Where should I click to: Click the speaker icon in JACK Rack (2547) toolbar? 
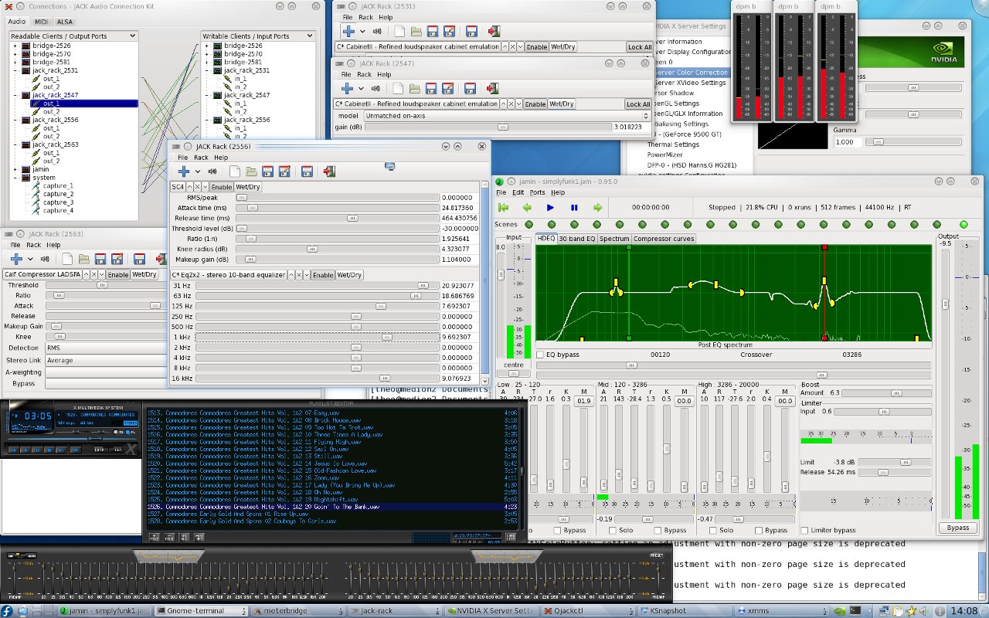[x=376, y=89]
